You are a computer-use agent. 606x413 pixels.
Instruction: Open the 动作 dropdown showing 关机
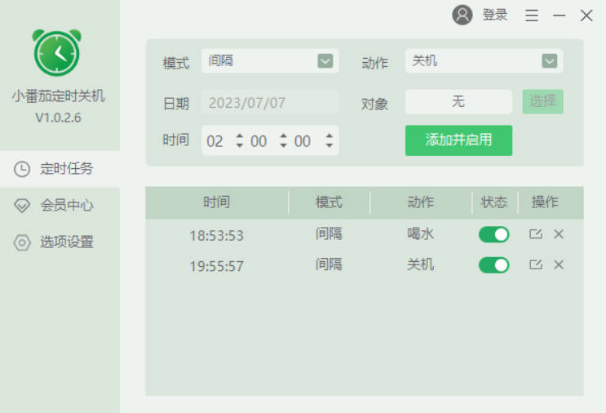484,60
